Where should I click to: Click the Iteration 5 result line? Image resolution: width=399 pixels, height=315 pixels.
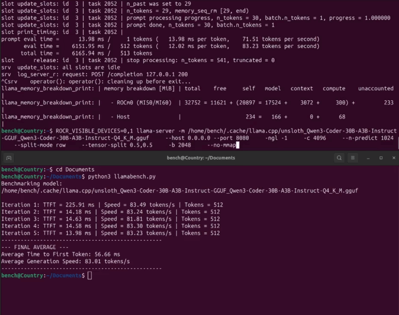tap(110, 233)
